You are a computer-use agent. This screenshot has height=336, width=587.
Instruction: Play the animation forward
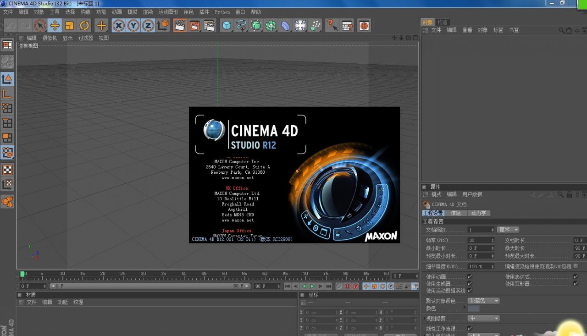(x=312, y=286)
